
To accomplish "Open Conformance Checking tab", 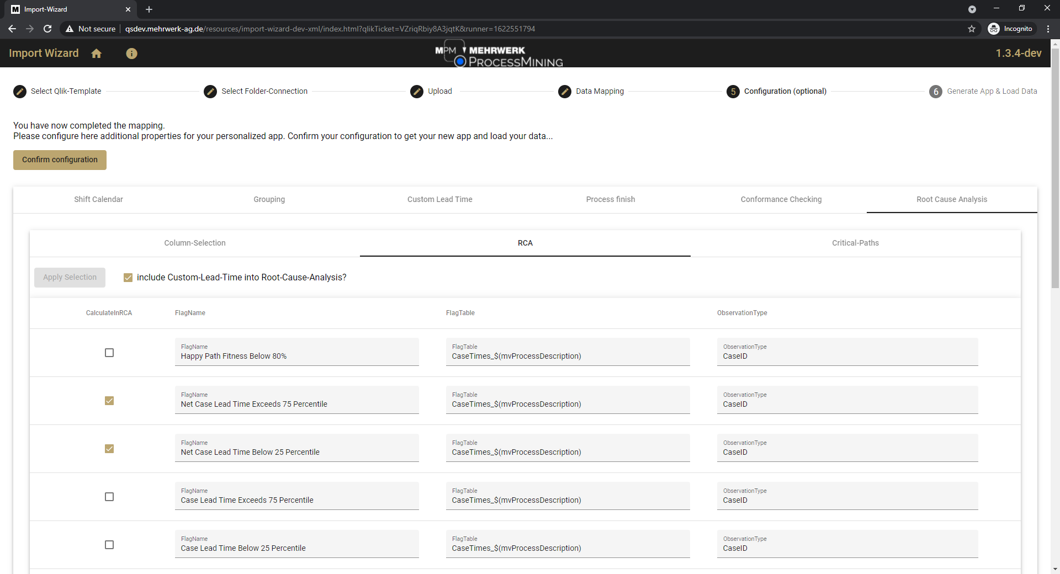I will coord(781,199).
